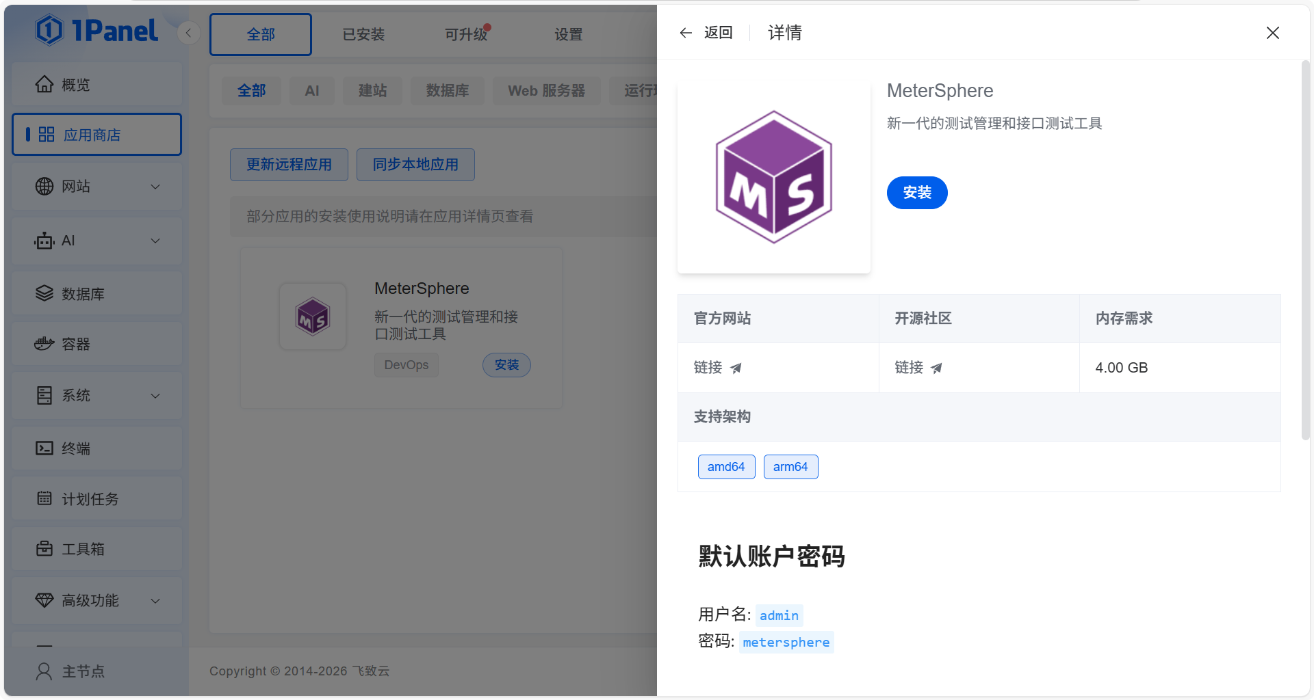1314x700 pixels.
Task: Click 安装 on the MeterSphere list card
Action: click(x=506, y=365)
